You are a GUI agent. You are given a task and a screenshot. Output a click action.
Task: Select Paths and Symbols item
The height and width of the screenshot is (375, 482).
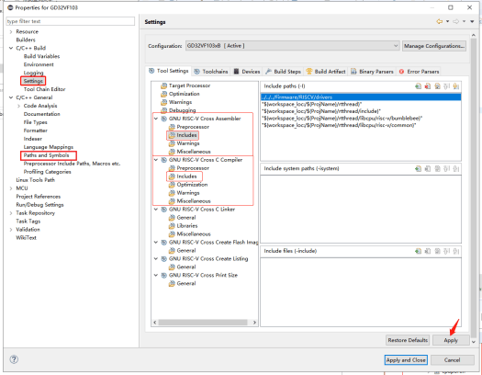(47, 155)
